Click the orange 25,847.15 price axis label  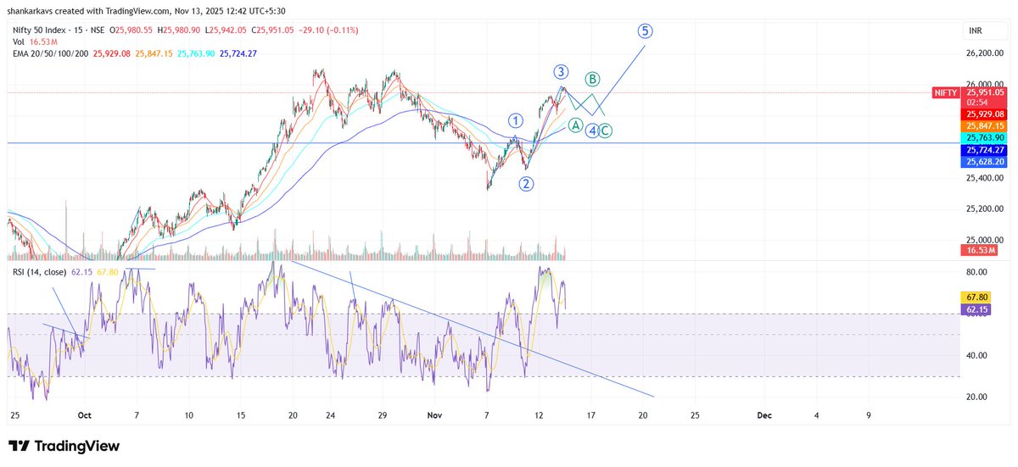tap(983, 125)
